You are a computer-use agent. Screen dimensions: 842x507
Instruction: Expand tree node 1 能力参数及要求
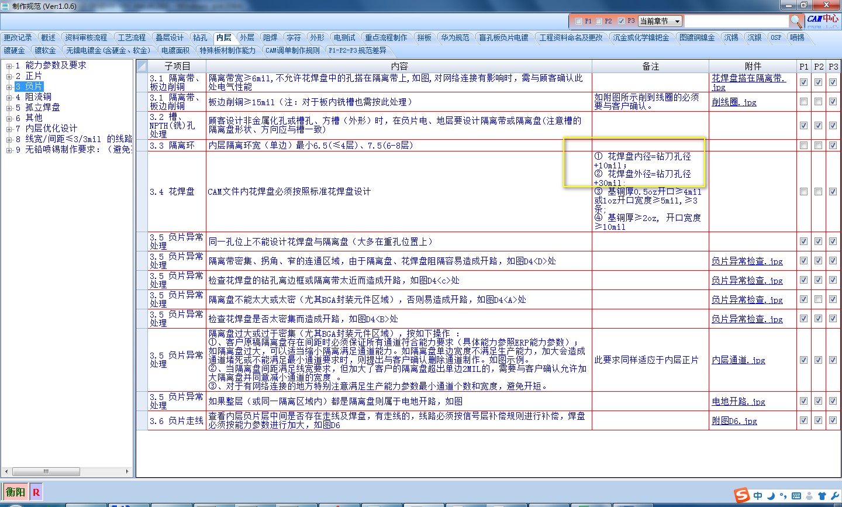coord(9,65)
